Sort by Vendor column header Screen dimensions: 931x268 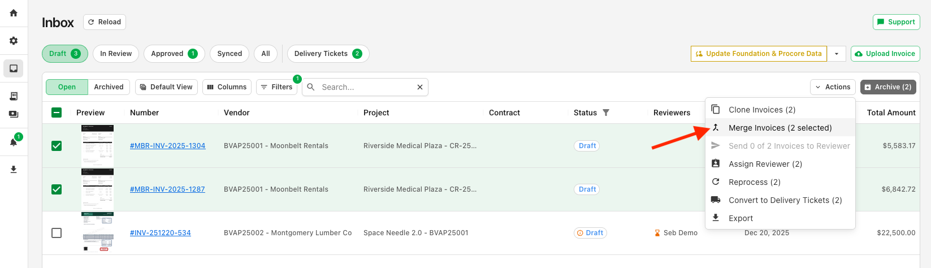237,113
